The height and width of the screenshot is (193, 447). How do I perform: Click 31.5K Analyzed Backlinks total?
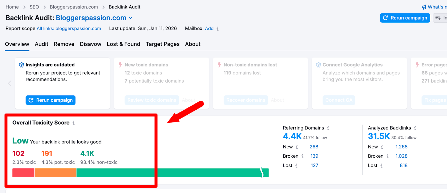point(379,136)
